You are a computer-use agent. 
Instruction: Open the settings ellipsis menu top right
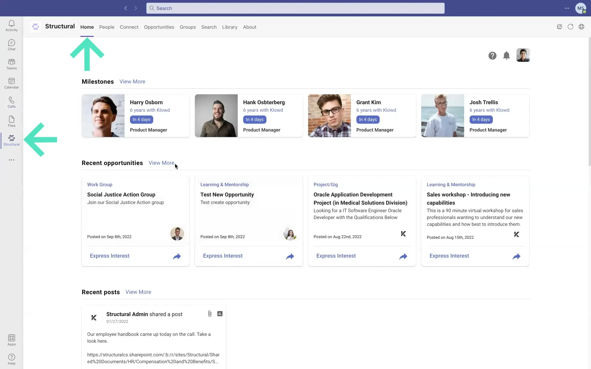point(567,8)
